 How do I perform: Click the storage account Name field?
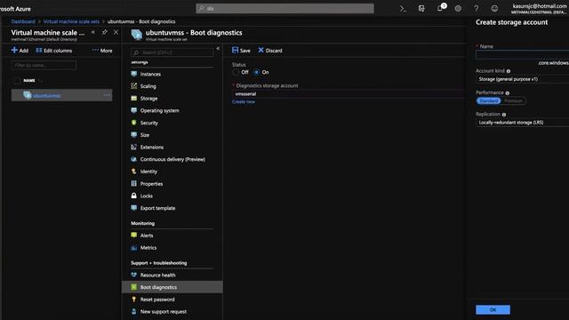coord(522,55)
